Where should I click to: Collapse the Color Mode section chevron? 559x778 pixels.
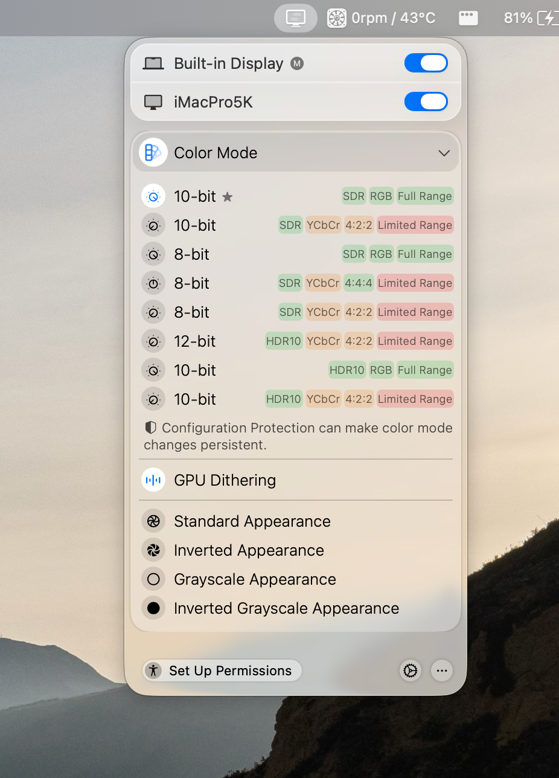444,153
